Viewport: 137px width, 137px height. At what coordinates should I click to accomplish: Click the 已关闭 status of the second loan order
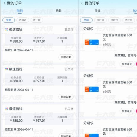tap(69, 69)
